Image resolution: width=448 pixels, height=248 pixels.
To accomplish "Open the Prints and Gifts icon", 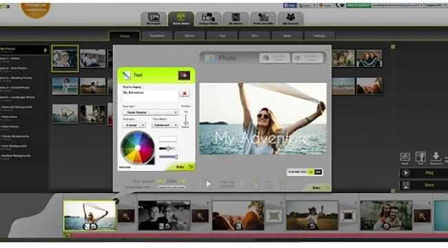I will pos(263,19).
